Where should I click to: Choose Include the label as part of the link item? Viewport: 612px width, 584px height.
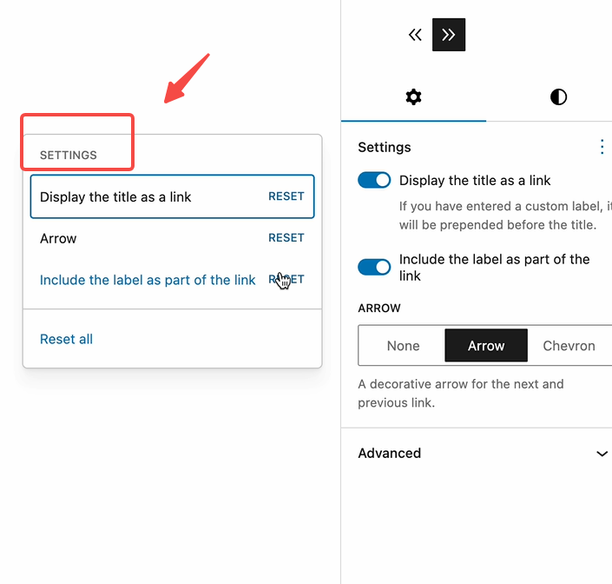148,280
